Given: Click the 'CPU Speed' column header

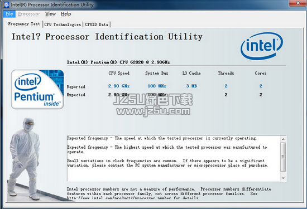Looking at the screenshot, I should [119, 73].
